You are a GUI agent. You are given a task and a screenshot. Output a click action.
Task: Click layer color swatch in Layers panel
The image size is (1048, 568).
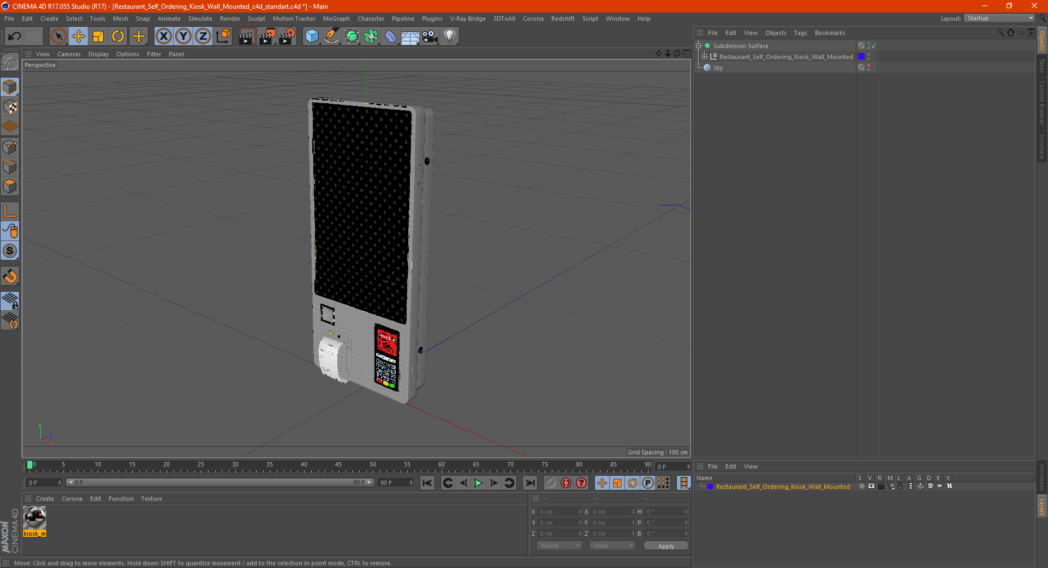710,487
